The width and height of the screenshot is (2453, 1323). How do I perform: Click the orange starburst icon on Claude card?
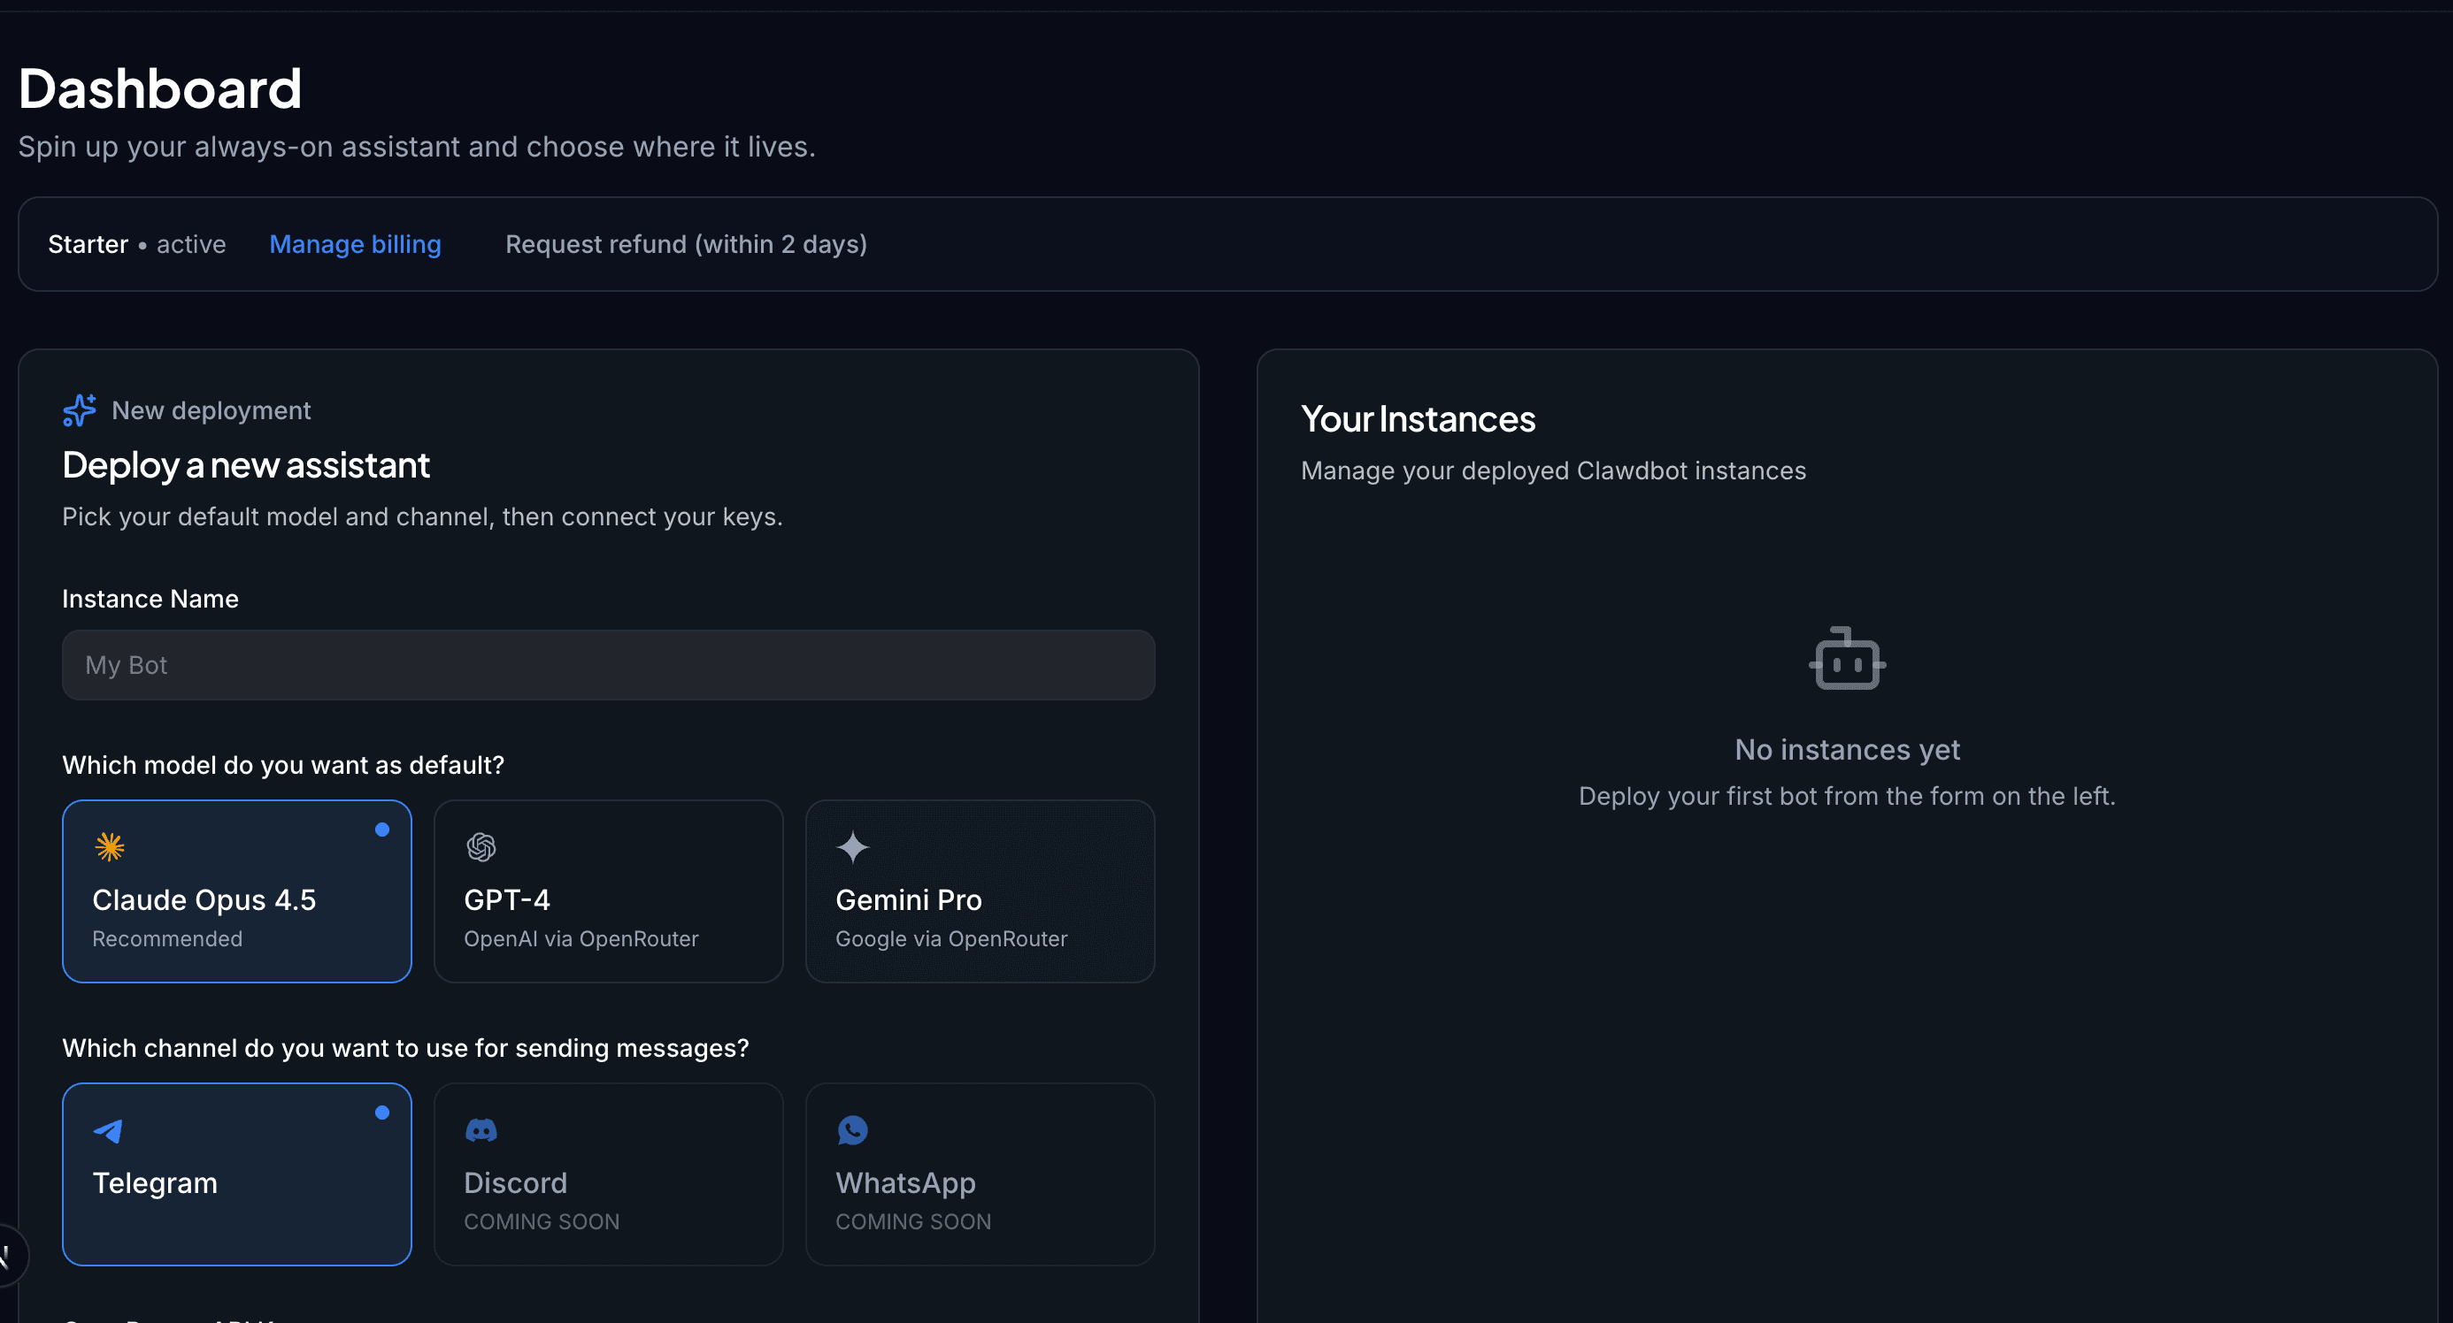[111, 846]
